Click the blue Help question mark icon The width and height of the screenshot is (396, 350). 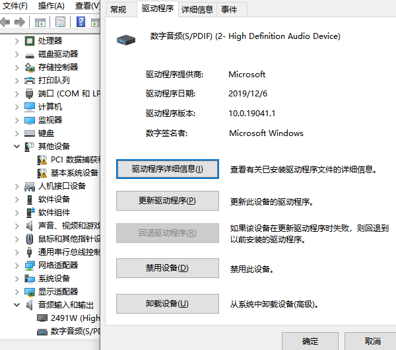point(81,22)
